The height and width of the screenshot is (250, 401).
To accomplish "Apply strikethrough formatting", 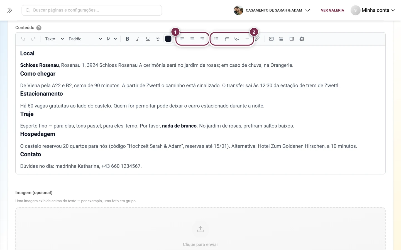I will pos(158,39).
